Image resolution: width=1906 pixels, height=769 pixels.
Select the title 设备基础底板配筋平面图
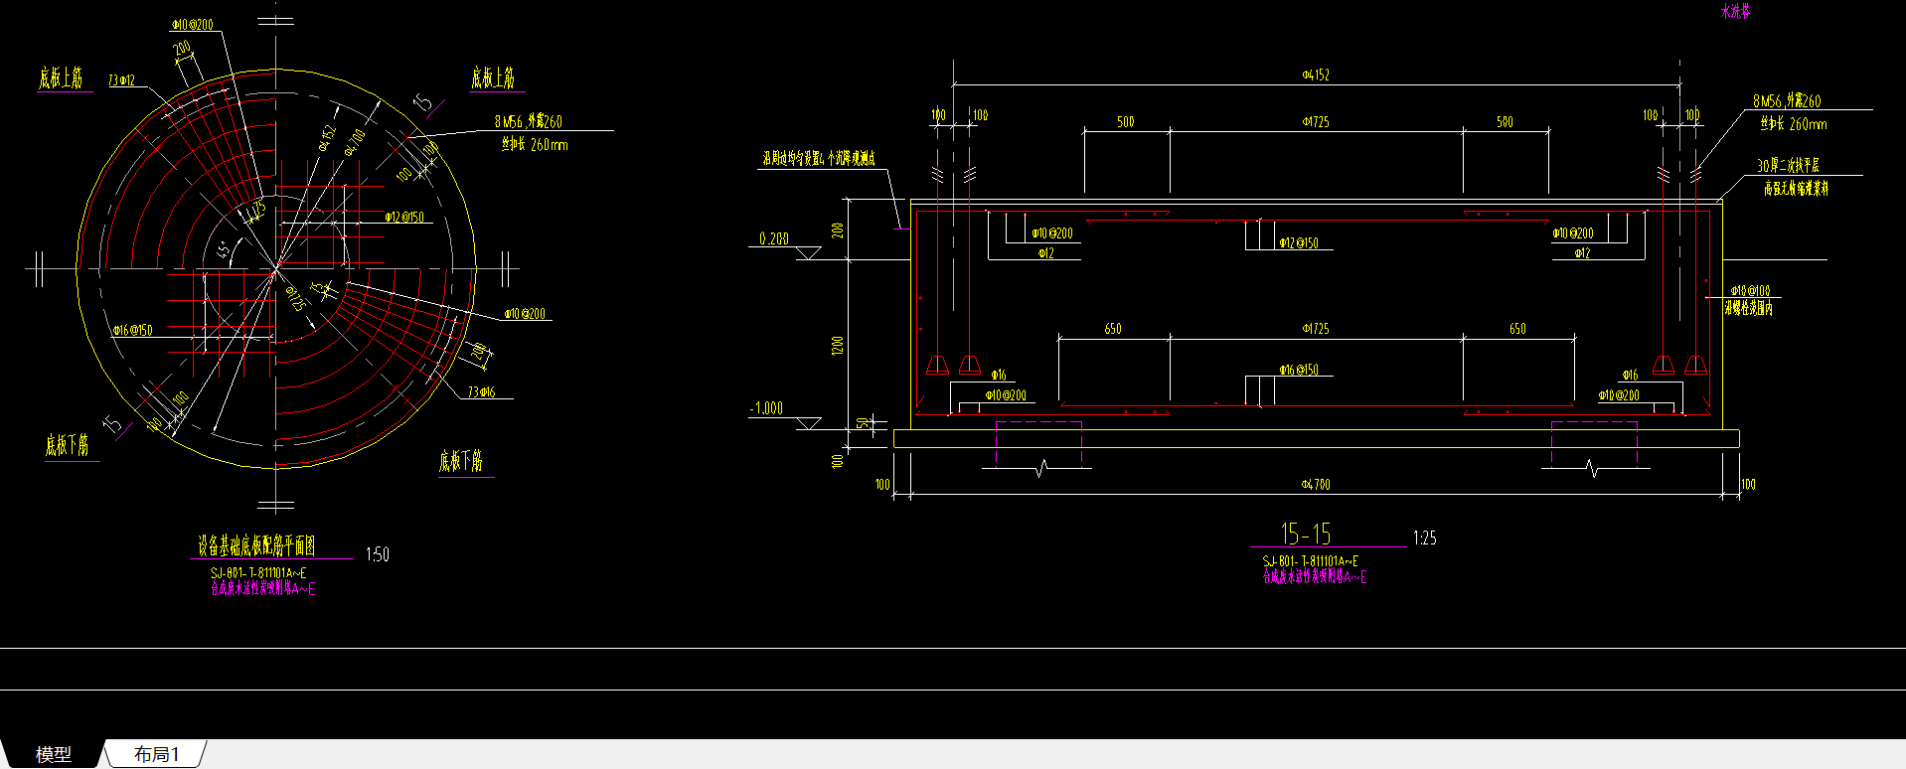(256, 545)
